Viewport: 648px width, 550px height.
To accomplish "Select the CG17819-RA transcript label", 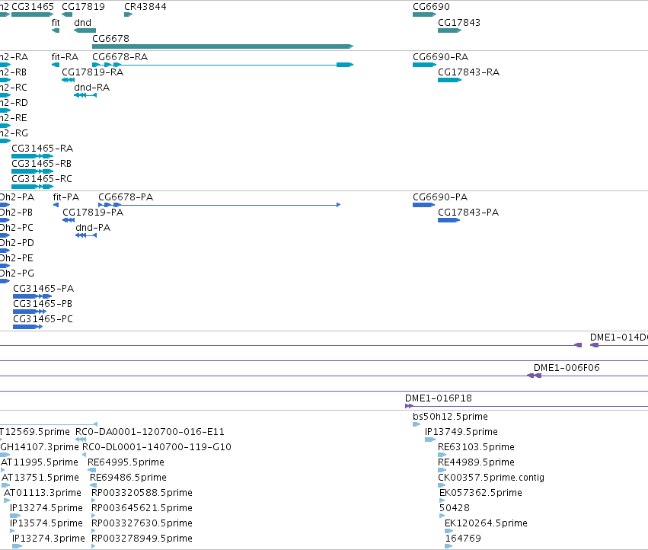I will pos(93,72).
